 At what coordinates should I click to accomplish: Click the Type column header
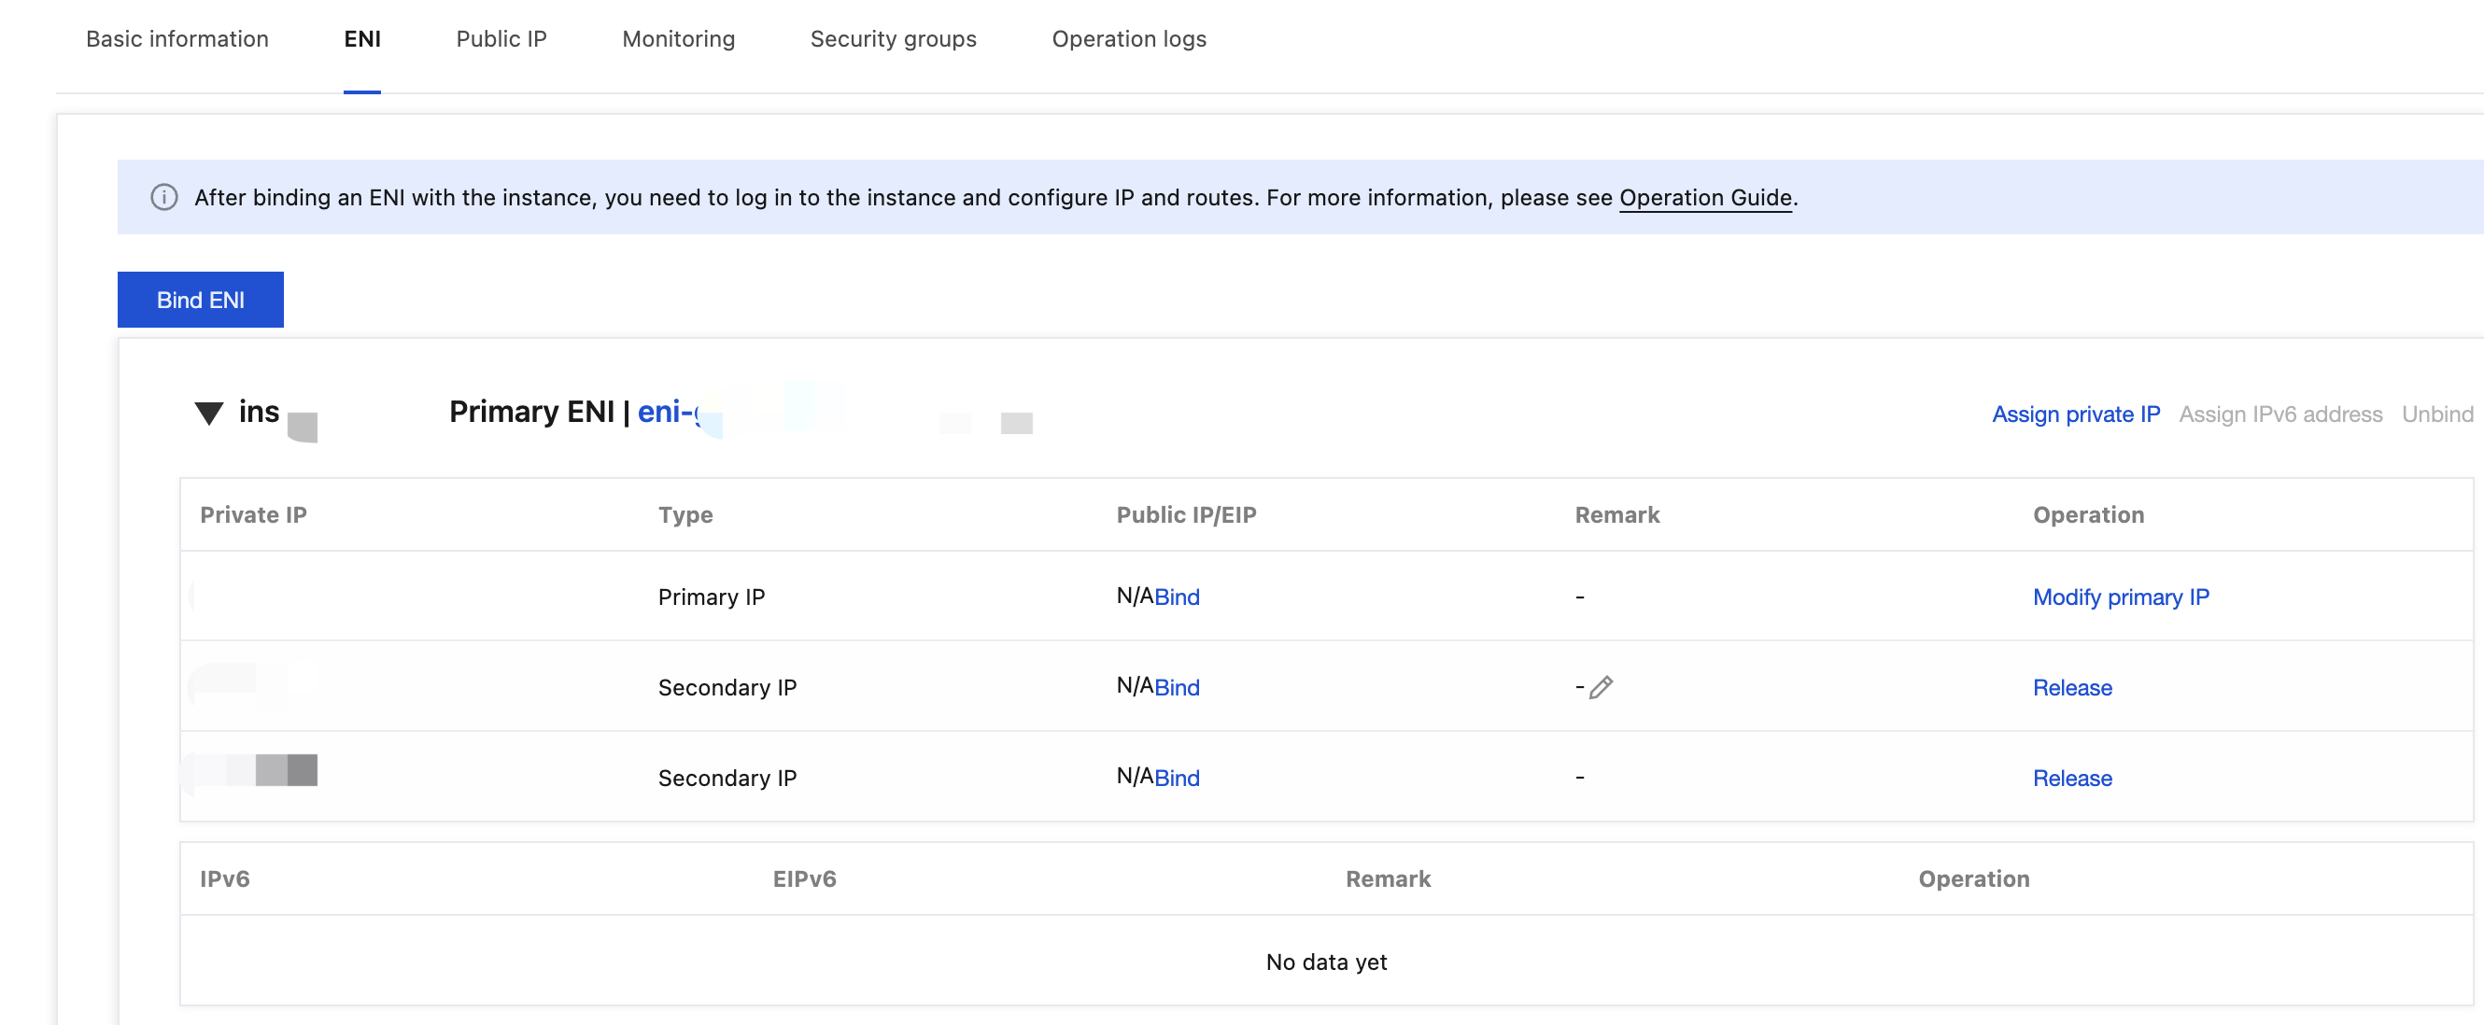685,515
